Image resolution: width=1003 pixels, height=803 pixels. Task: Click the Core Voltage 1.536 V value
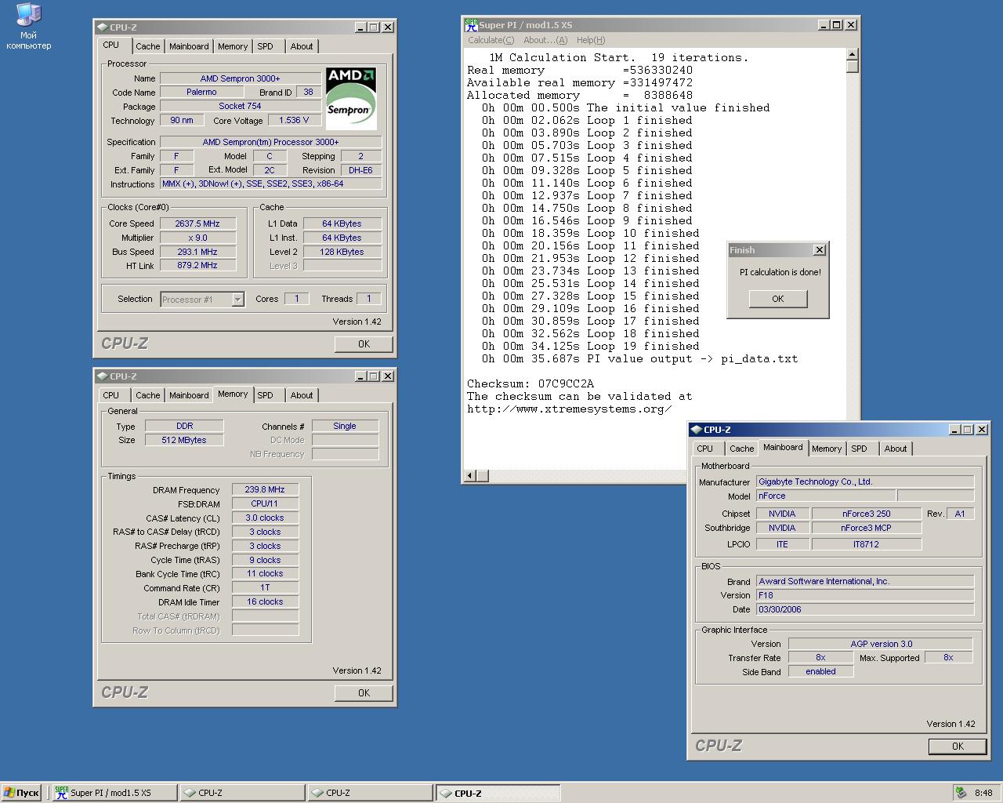point(295,120)
